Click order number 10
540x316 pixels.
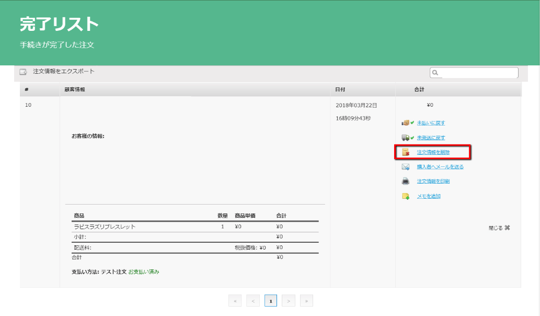28,105
